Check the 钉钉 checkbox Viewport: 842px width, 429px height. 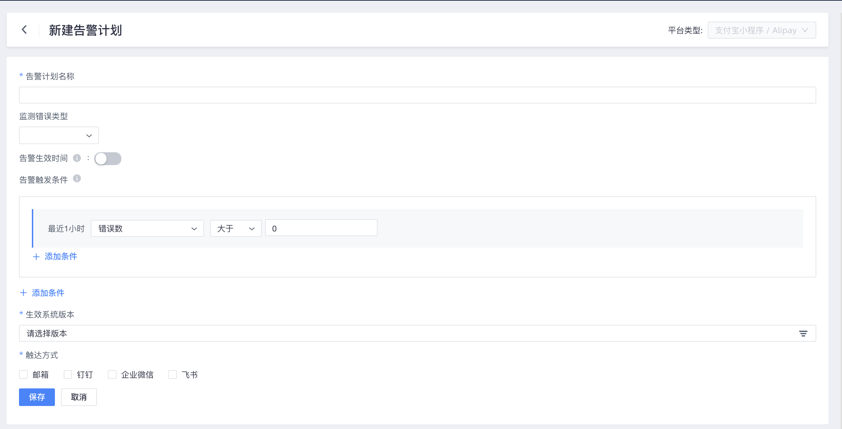pos(68,375)
